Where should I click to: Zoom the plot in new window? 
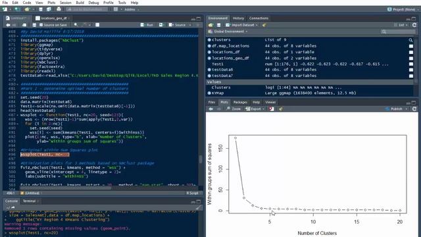click(x=234, y=109)
